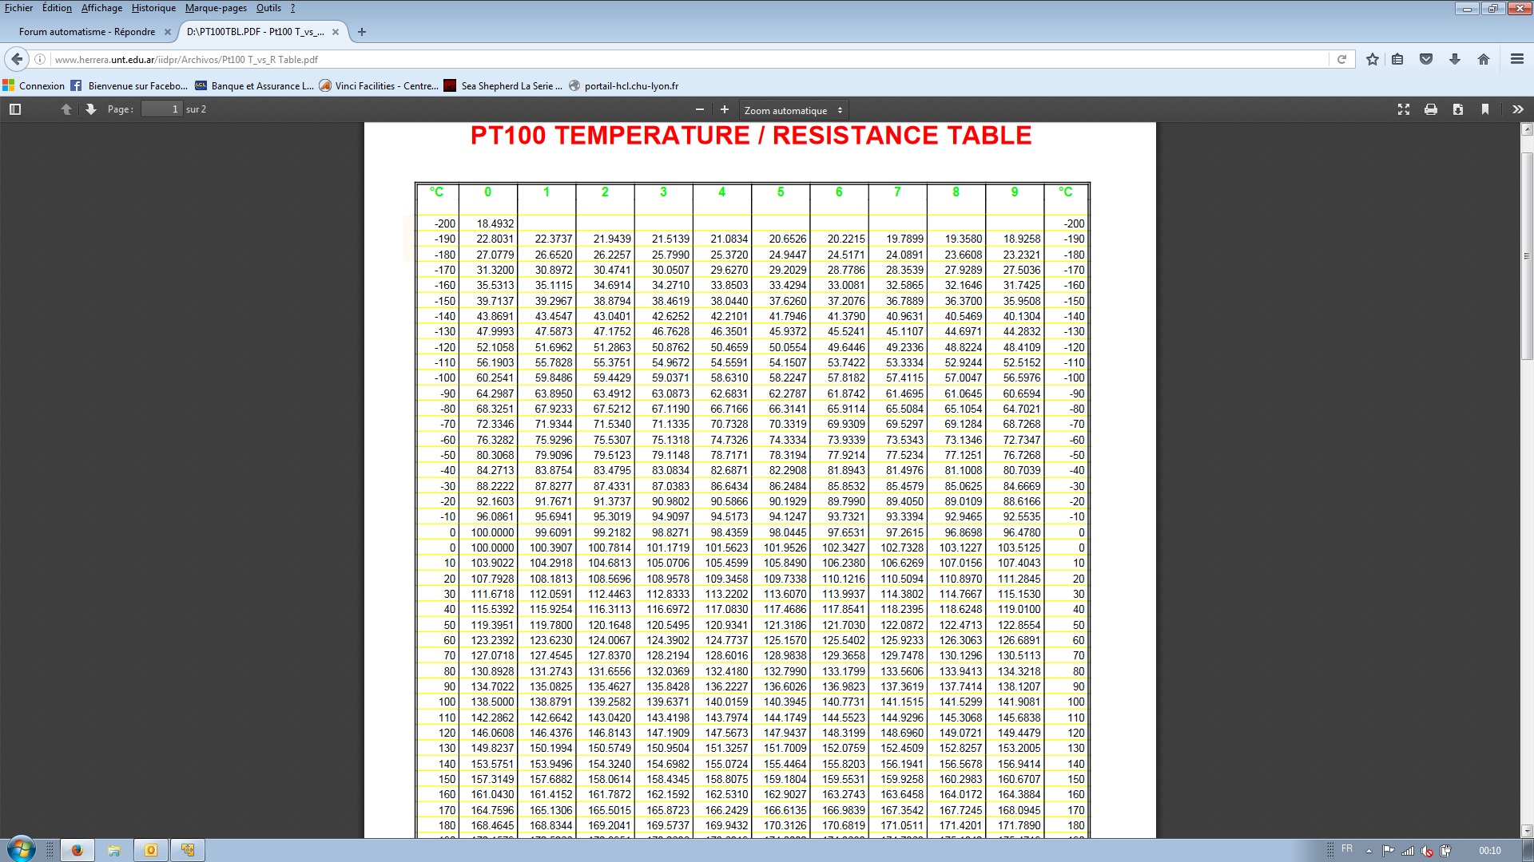Image resolution: width=1534 pixels, height=862 pixels.
Task: Zoom out of the PDF document
Action: (700, 109)
